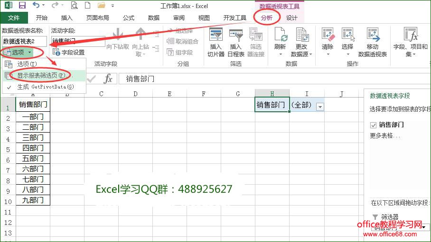Click the Open folder icon

point(102,5)
